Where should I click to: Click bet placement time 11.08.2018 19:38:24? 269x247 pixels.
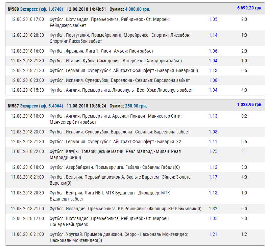pyautogui.click(x=86, y=106)
